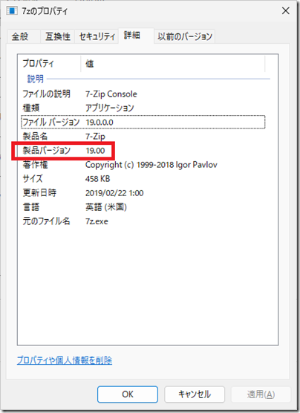Select the 種類 property row

(x=143, y=108)
